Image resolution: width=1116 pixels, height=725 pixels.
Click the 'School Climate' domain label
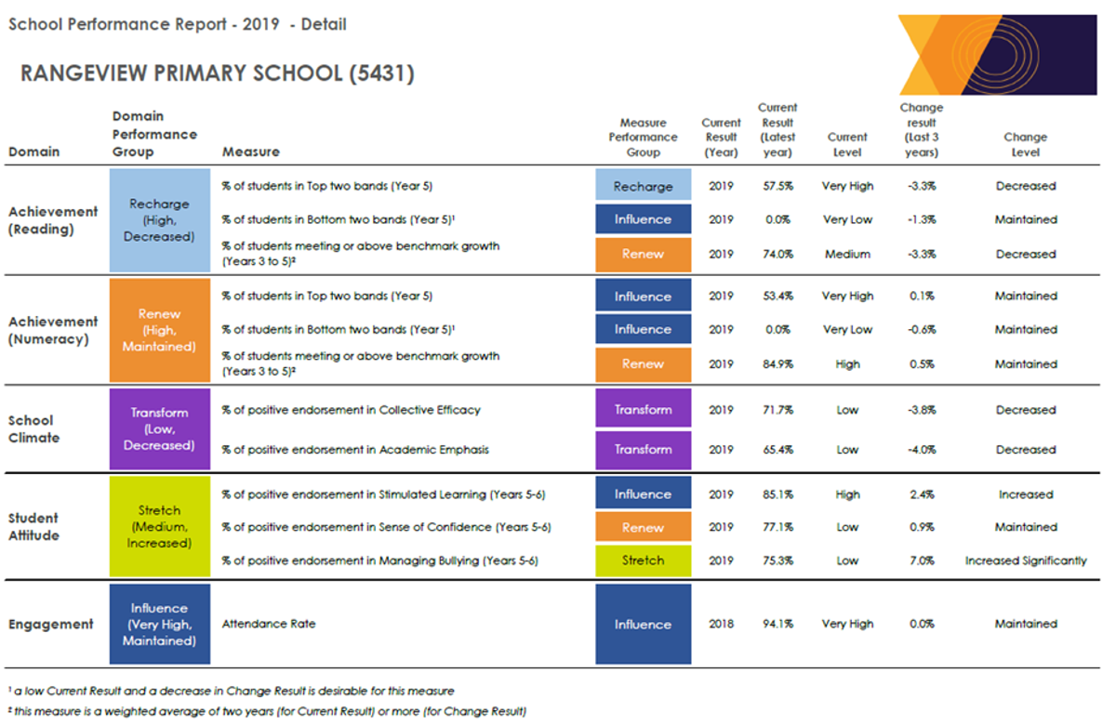33,429
